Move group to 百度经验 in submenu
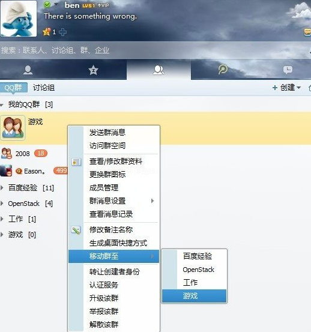This screenshot has width=311, height=332. pos(194,256)
